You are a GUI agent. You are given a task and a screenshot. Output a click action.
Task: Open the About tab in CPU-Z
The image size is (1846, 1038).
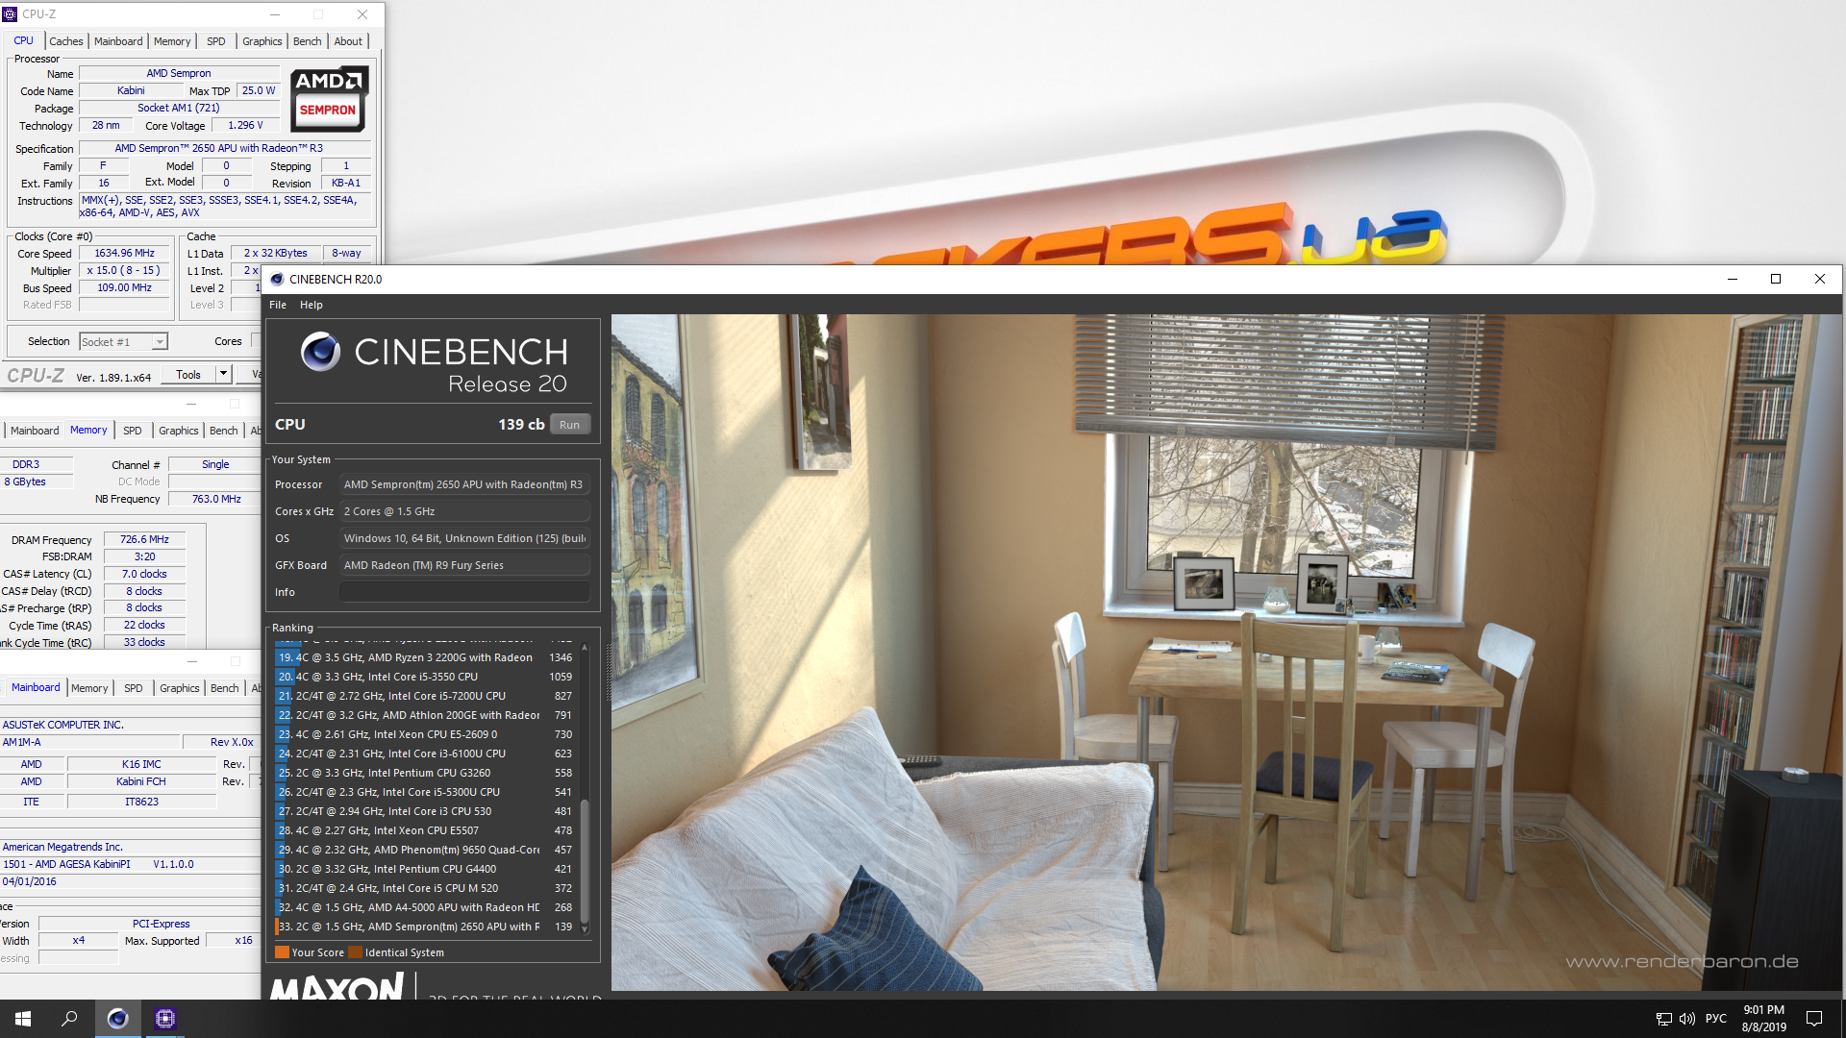click(x=348, y=41)
